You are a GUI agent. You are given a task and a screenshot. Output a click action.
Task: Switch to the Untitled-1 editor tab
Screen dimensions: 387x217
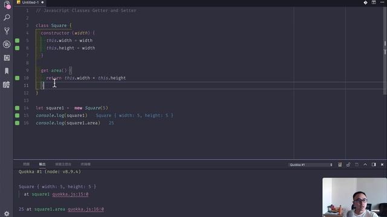tap(30, 2)
